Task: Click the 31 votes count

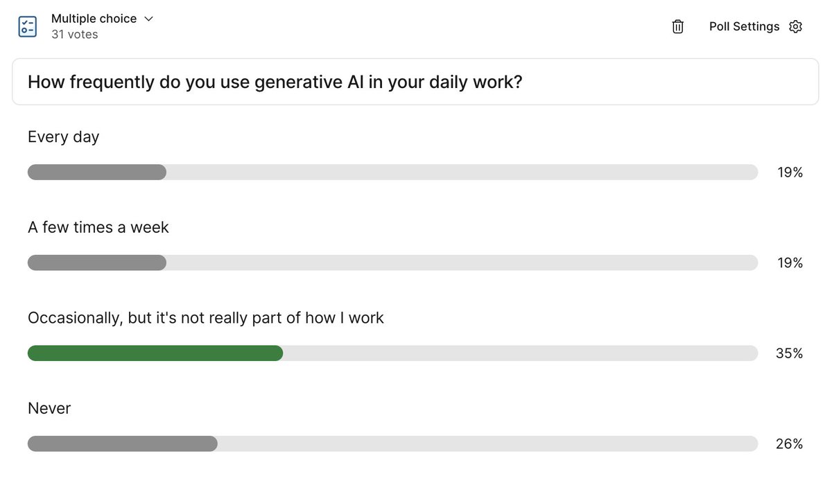Action: [x=74, y=35]
